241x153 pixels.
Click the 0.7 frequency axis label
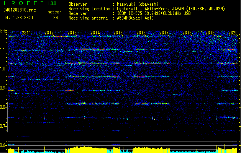tap(3, 126)
